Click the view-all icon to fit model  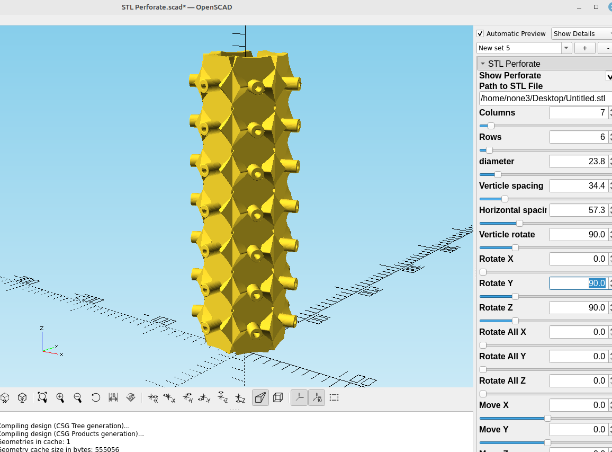click(42, 397)
